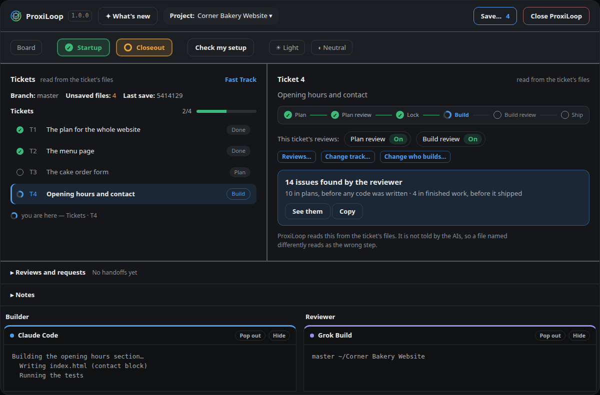Click the Build step spinner icon

click(447, 115)
